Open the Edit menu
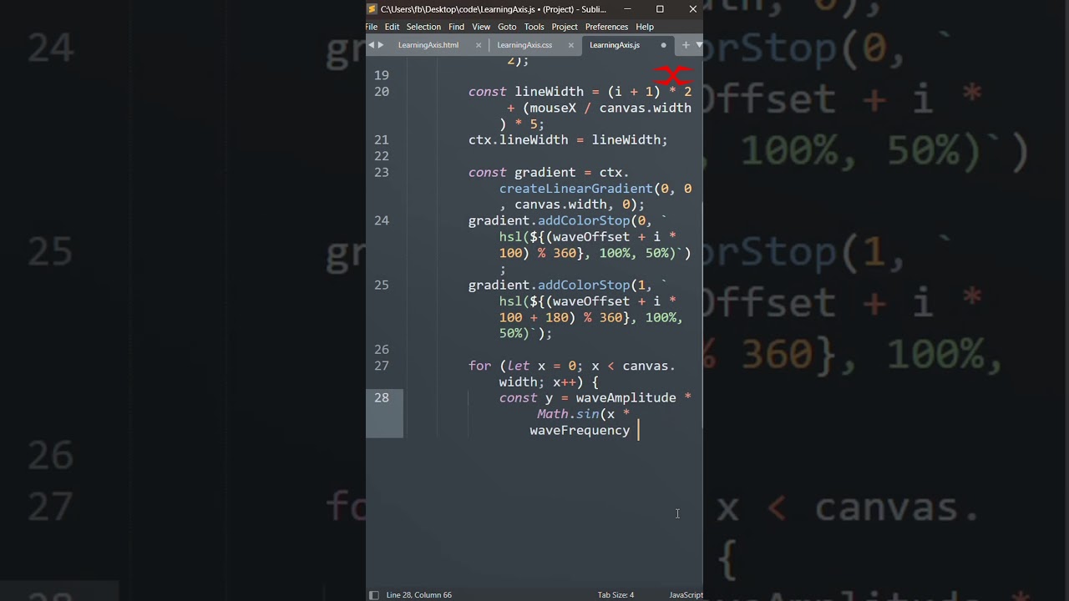 pyautogui.click(x=392, y=27)
